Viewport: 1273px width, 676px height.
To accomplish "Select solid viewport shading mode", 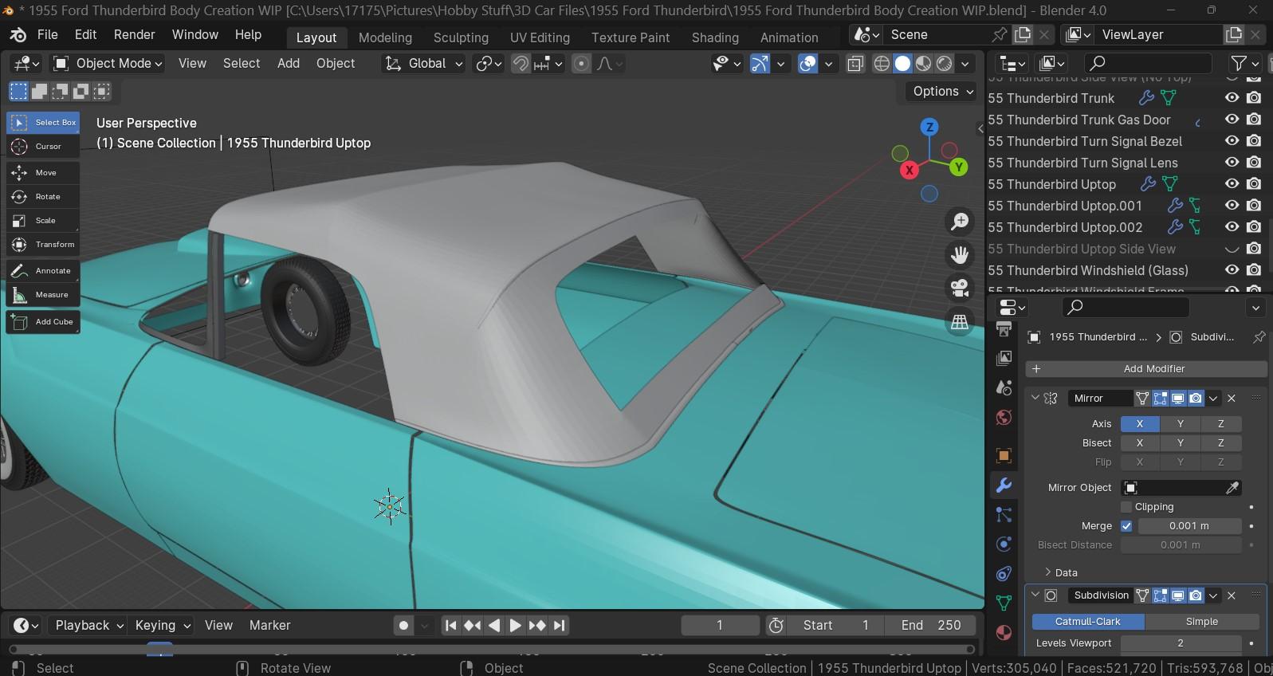I will (902, 64).
